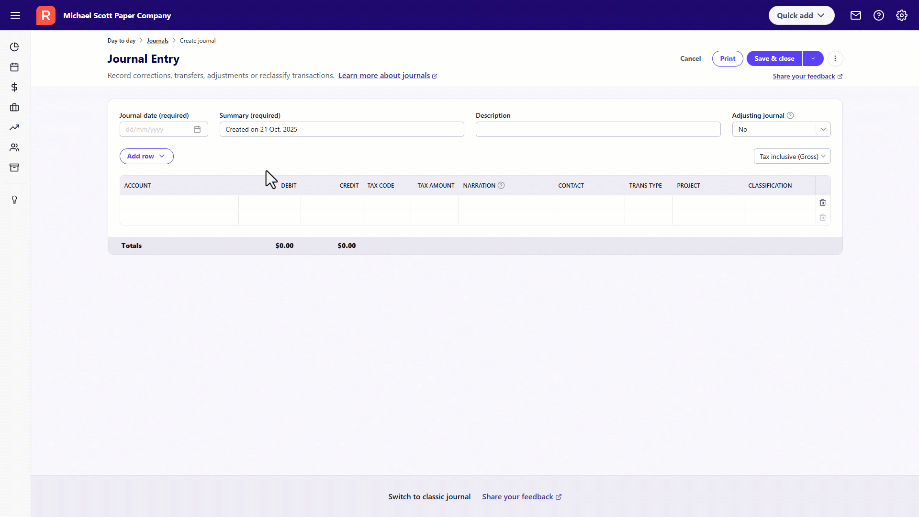919x517 pixels.
Task: Click the dashboard pie chart sidebar icon
Action: click(x=14, y=47)
